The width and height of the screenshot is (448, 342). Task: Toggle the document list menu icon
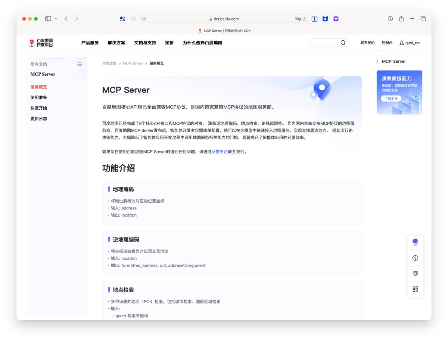click(80, 64)
